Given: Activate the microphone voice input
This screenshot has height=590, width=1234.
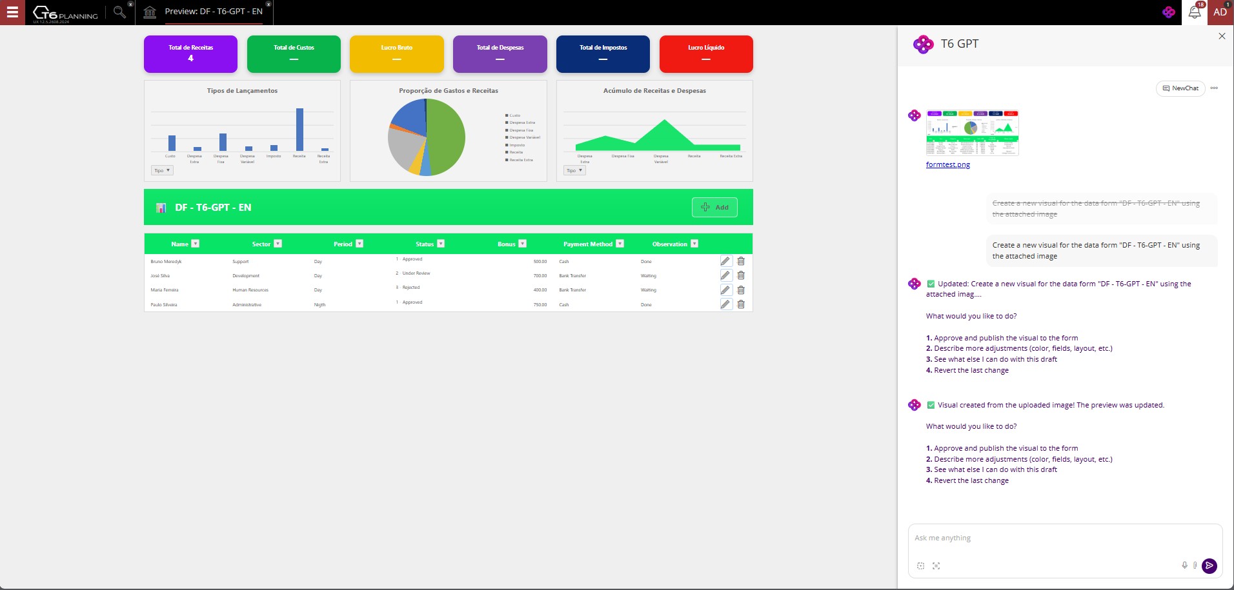Looking at the screenshot, I should (x=1184, y=565).
